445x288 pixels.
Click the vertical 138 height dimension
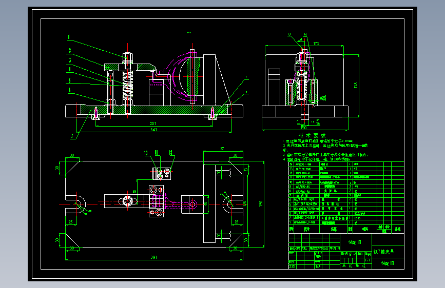pyautogui.click(x=356, y=85)
